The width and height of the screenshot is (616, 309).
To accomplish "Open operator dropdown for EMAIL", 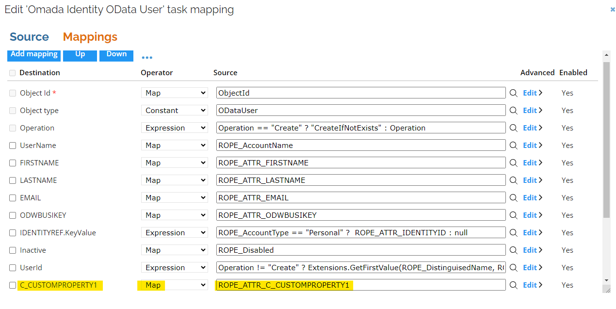I will (175, 198).
